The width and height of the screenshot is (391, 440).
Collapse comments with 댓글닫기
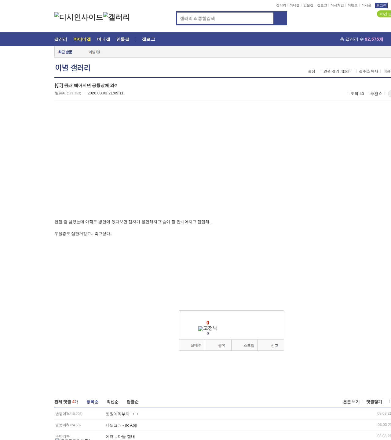[374, 402]
